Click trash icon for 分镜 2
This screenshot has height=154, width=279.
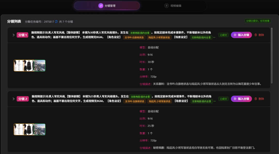[256, 99]
